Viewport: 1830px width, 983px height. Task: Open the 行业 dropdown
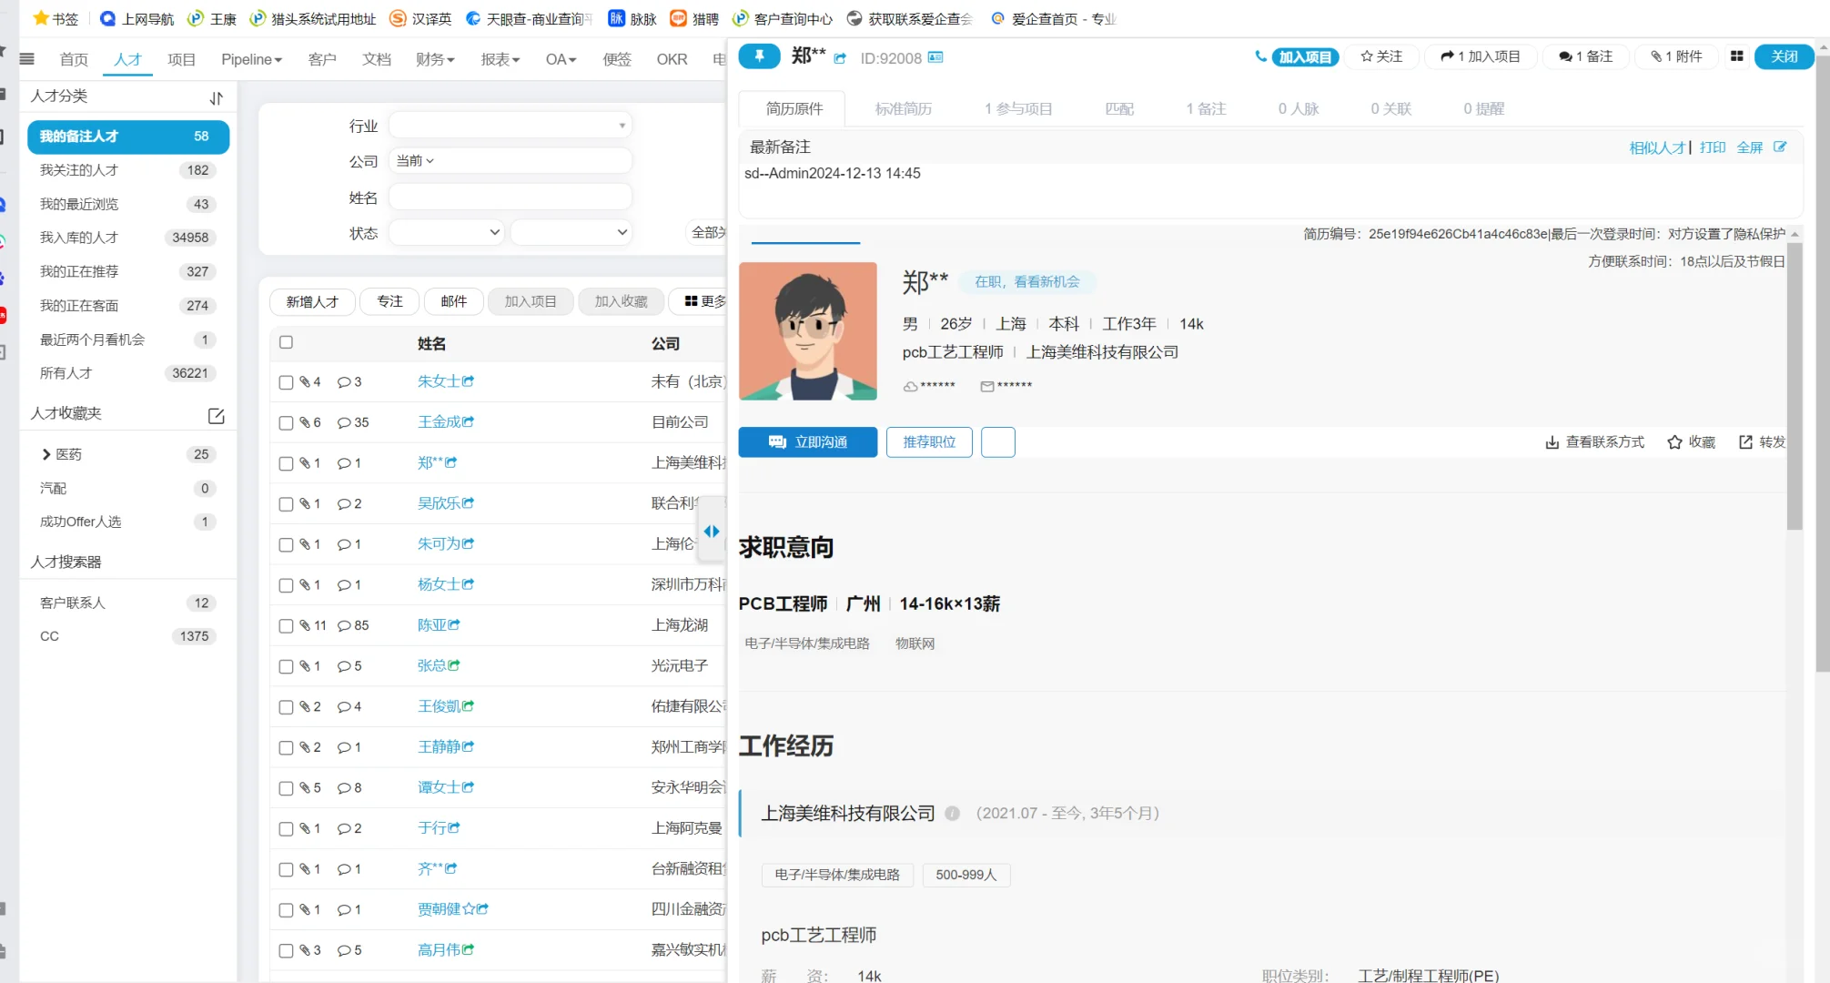[509, 124]
